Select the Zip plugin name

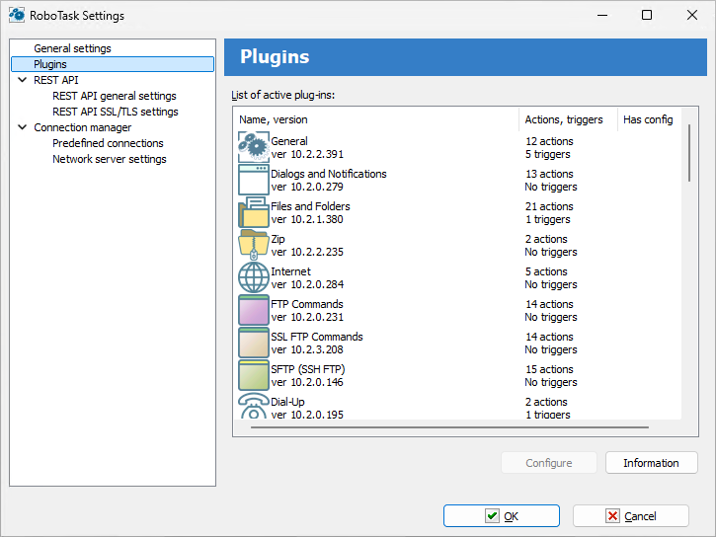(x=278, y=239)
